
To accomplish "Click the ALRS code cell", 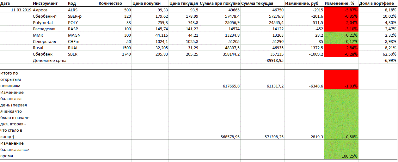I will click(82, 10).
